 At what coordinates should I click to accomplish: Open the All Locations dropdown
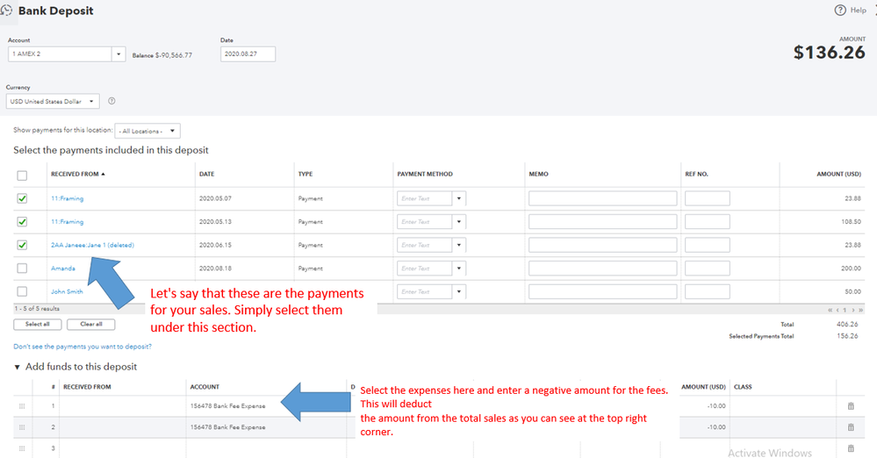tap(147, 131)
